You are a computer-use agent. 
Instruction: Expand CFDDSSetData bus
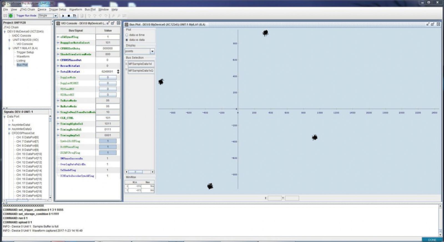click(x=58, y=49)
